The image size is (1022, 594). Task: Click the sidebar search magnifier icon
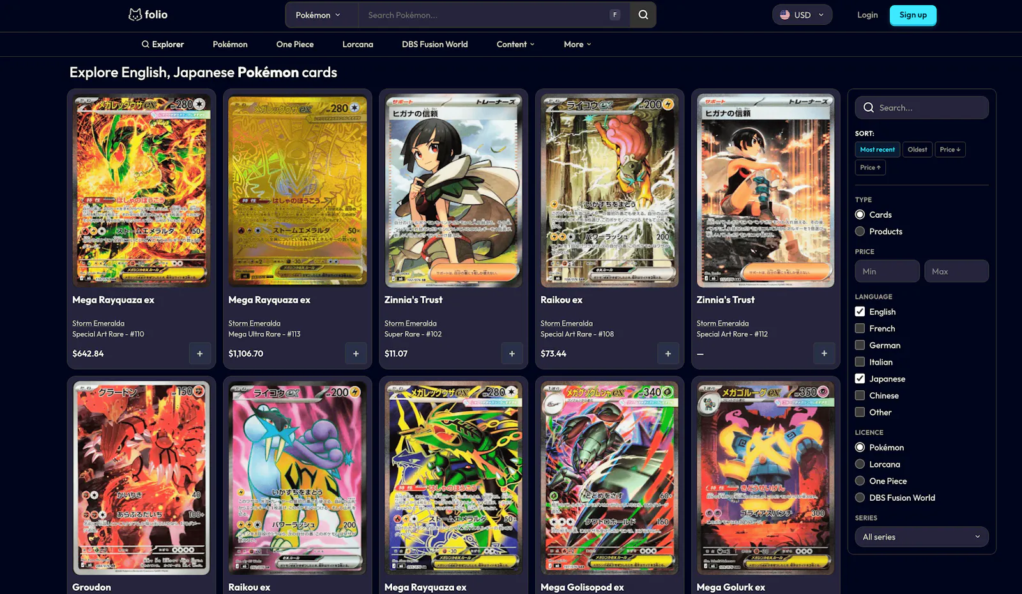[869, 107]
